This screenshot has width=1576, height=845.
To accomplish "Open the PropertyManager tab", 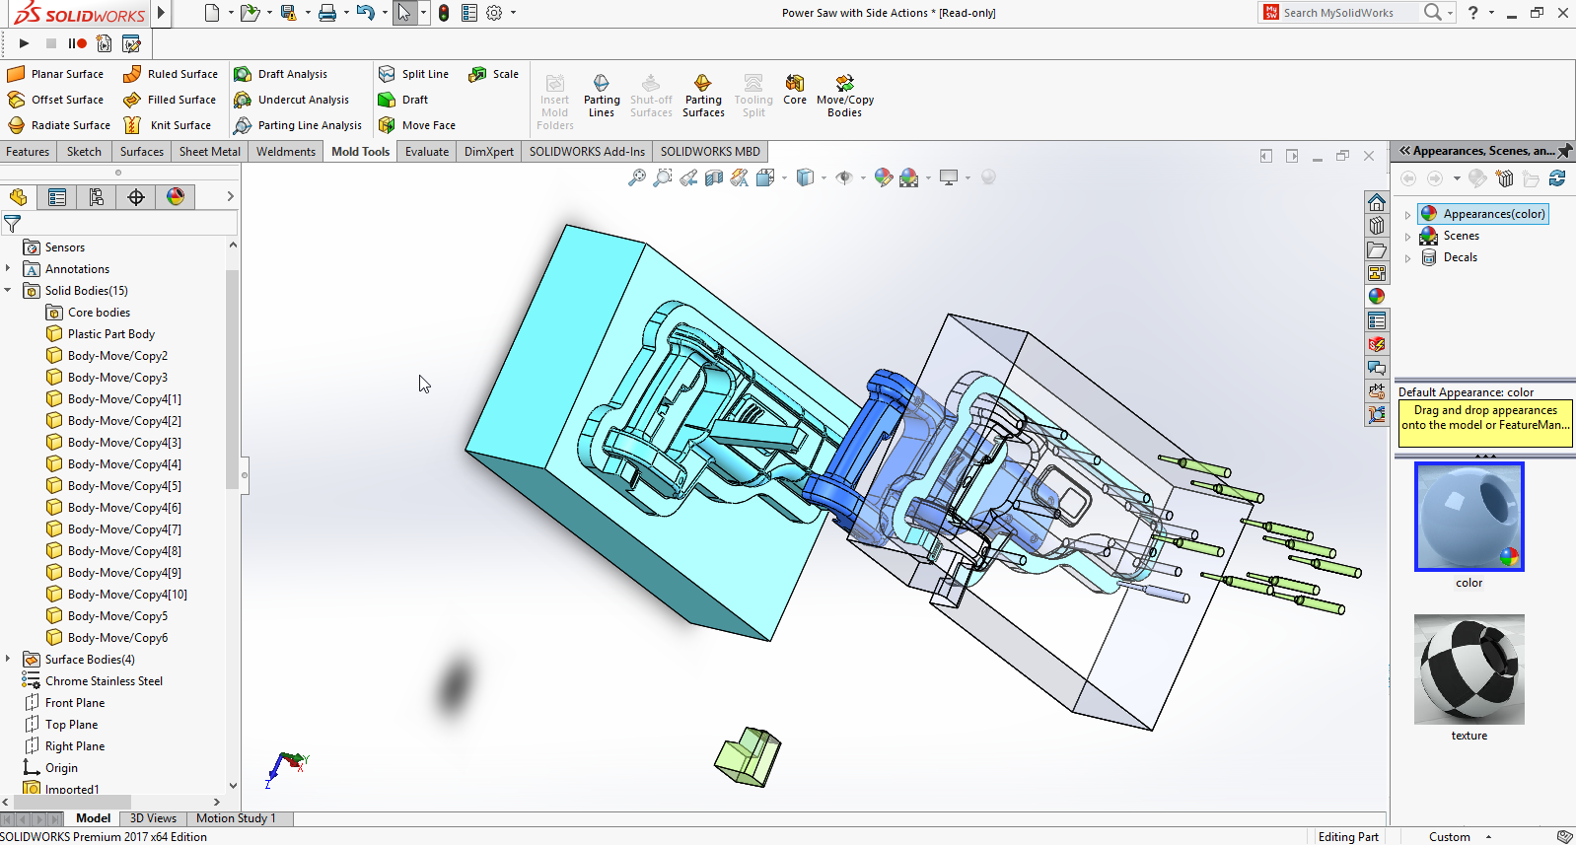I will (x=57, y=197).
